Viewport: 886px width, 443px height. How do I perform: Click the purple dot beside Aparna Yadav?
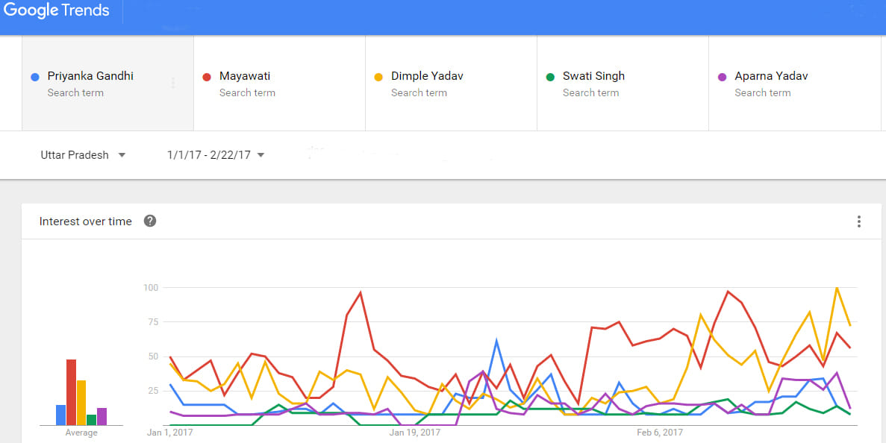[x=722, y=77]
